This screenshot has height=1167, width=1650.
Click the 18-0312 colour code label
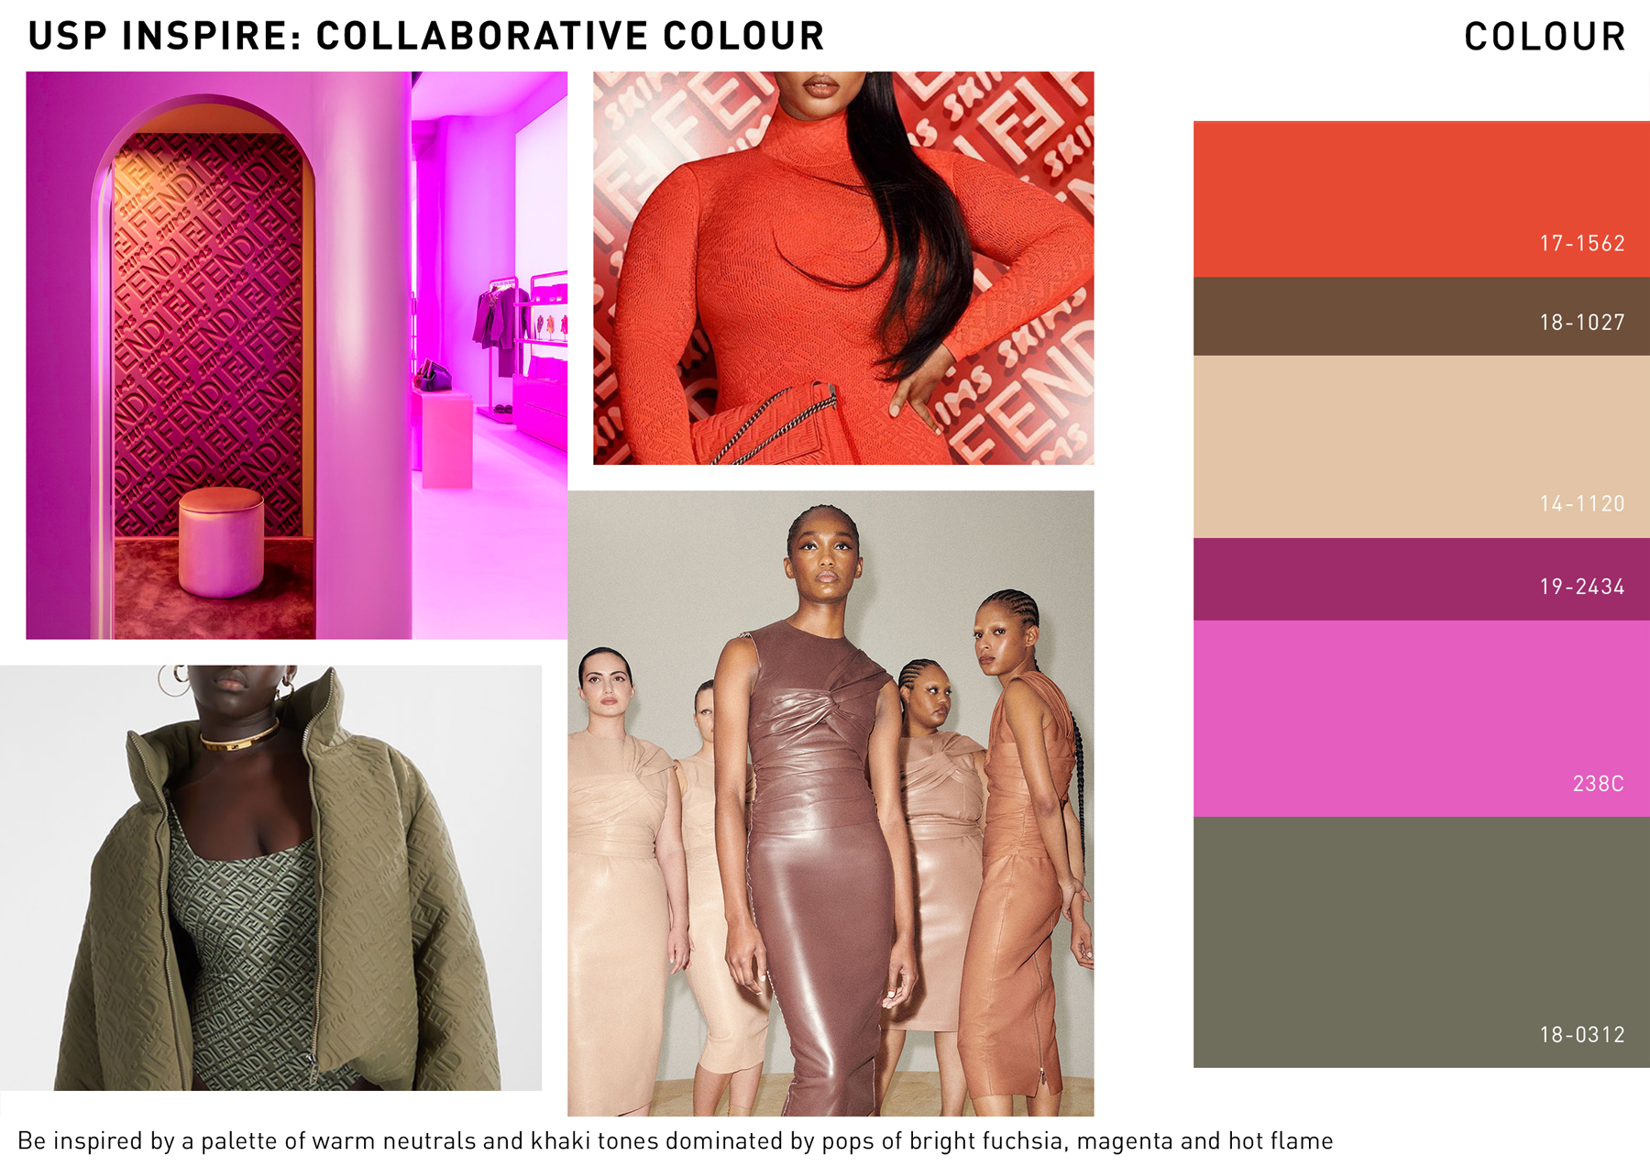[x=1582, y=1035]
